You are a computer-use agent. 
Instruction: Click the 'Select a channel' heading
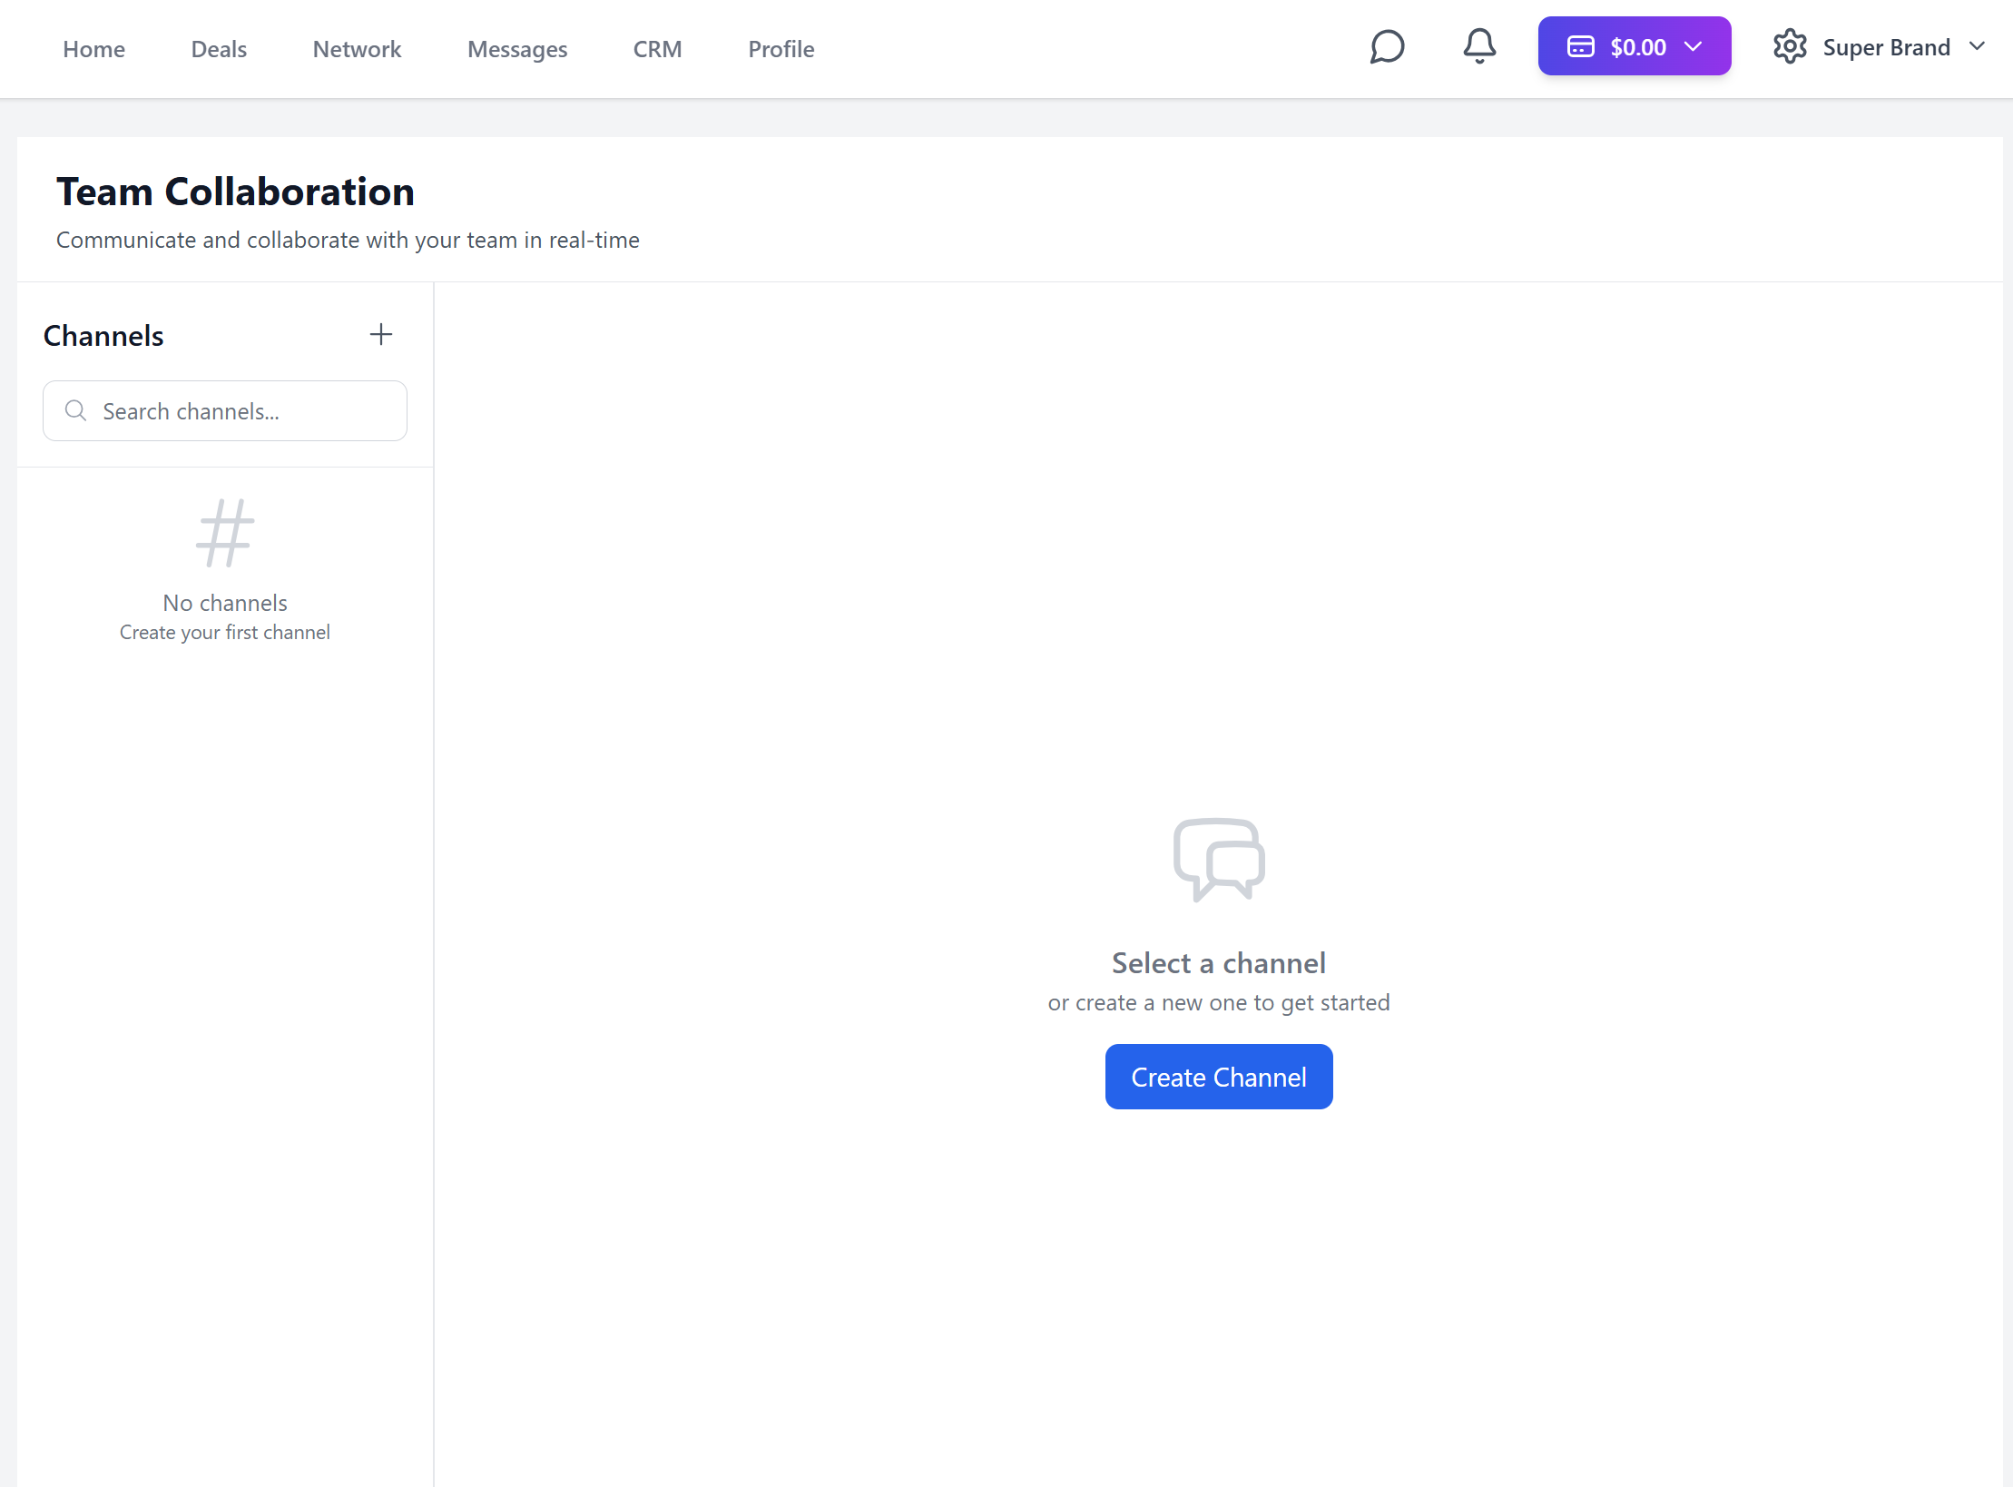point(1219,963)
